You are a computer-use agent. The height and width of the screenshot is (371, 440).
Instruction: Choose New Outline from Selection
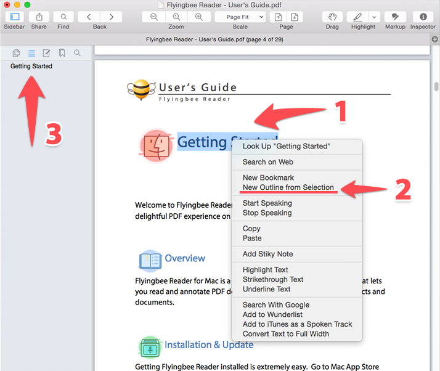tap(297, 187)
